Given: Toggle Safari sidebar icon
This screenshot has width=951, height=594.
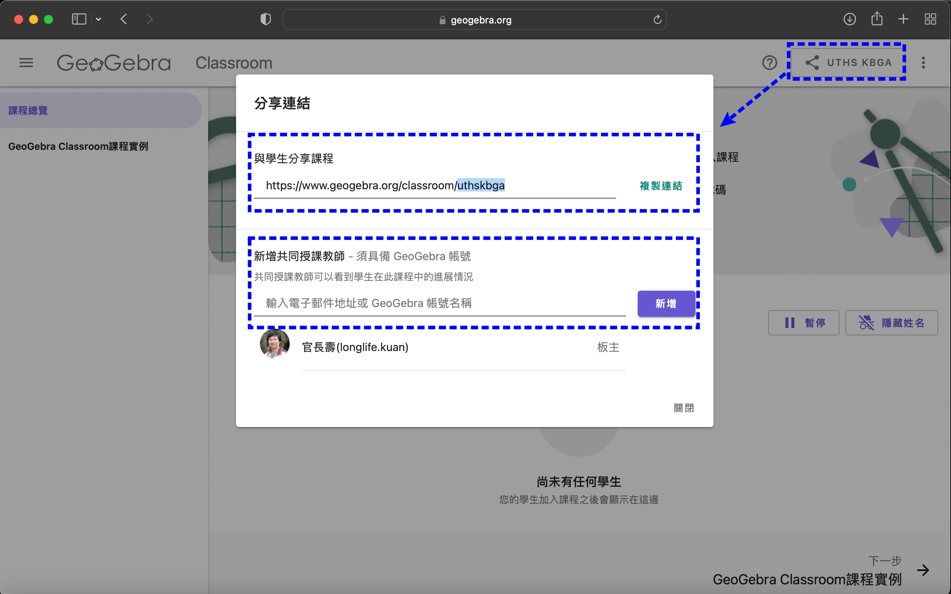Looking at the screenshot, I should pyautogui.click(x=79, y=19).
